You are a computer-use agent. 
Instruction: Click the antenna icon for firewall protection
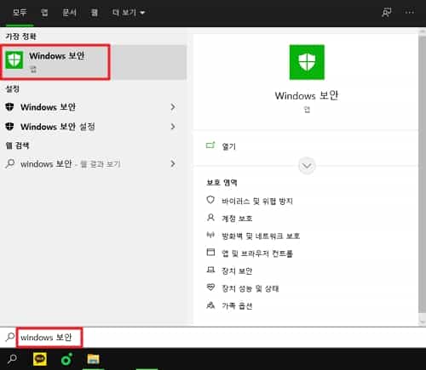[x=210, y=235]
